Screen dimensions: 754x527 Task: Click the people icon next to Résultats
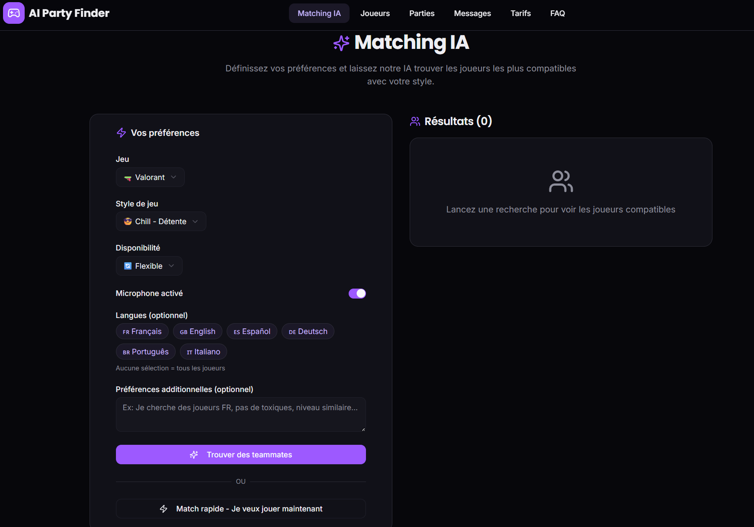[x=415, y=121]
